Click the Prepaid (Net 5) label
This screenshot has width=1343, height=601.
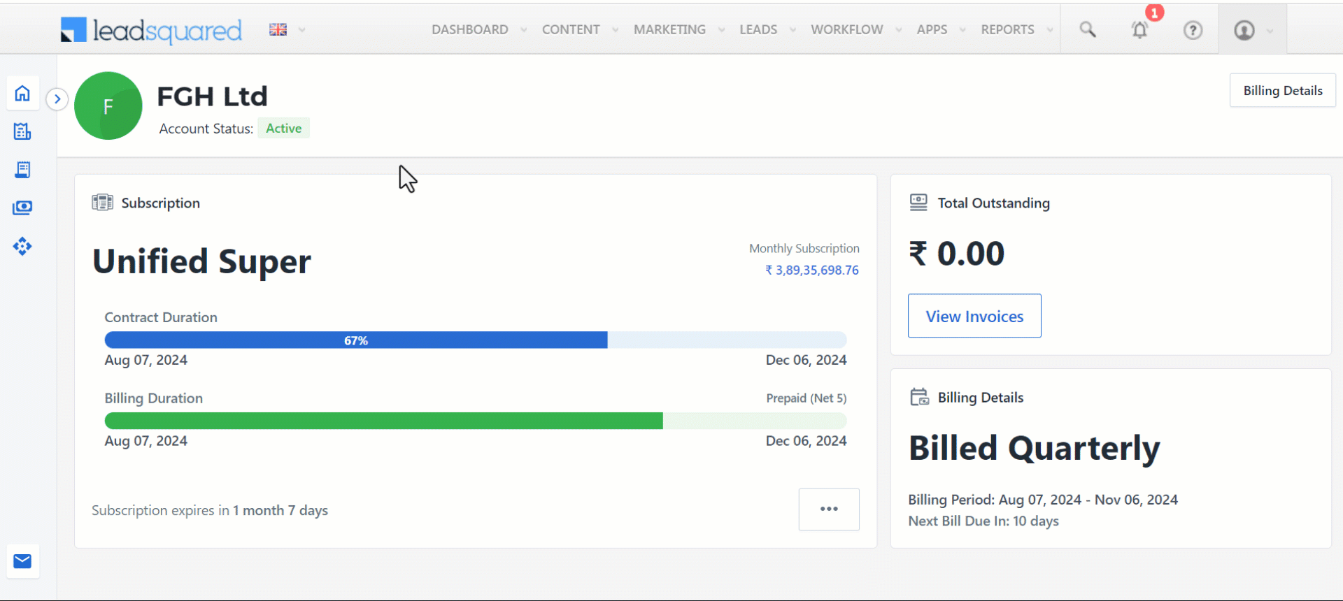point(806,398)
